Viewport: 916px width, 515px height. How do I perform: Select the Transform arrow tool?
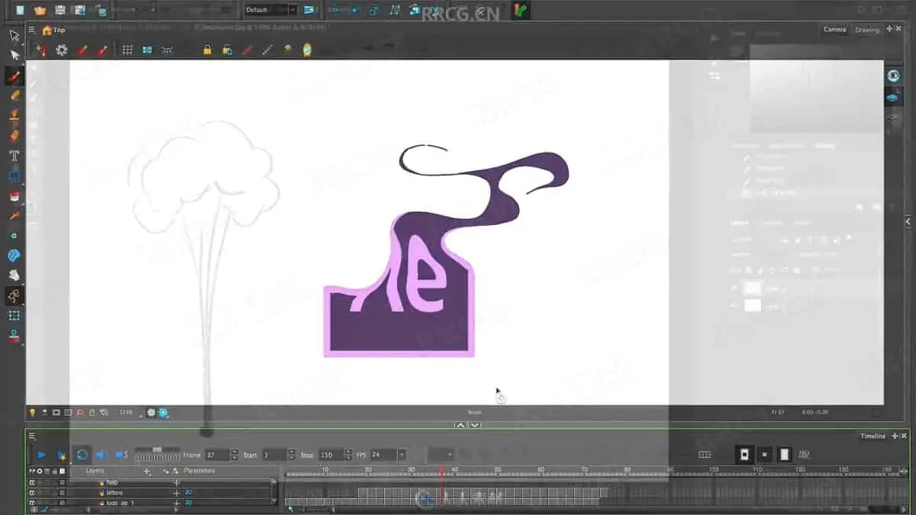tap(14, 35)
